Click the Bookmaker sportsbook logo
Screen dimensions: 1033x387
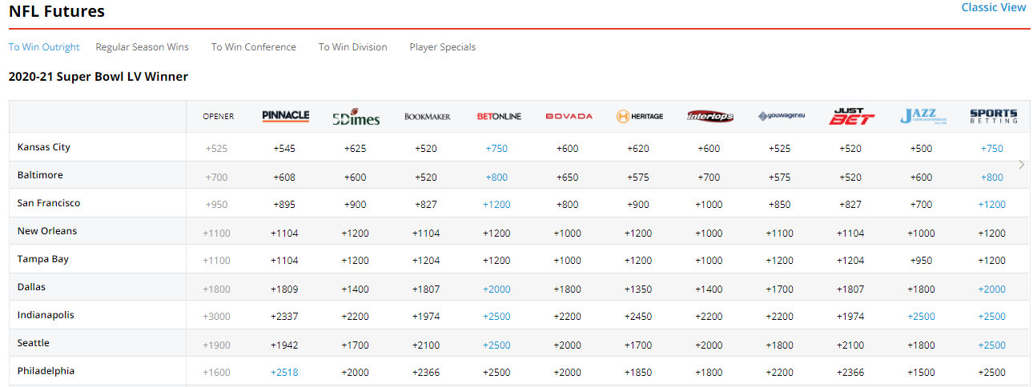coord(427,117)
